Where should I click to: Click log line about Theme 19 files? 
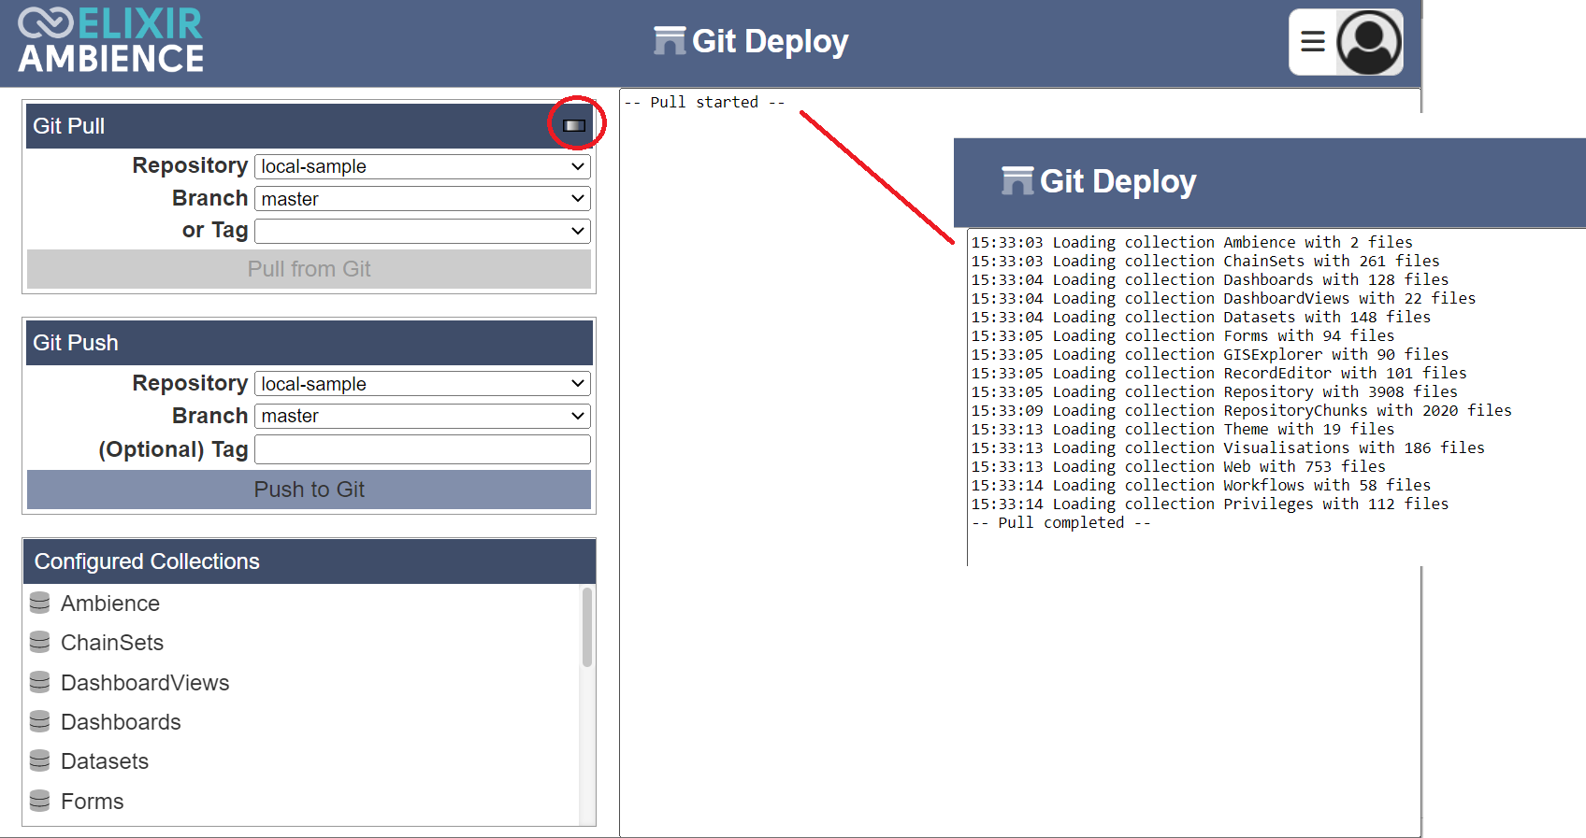pyautogui.click(x=1182, y=429)
